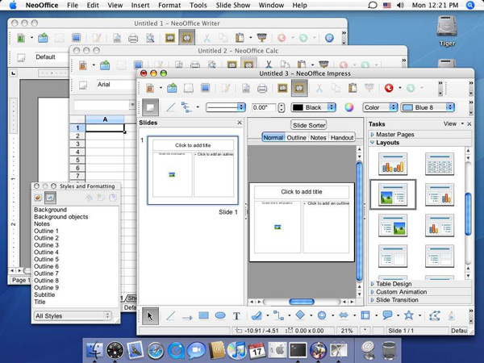484x363 pixels.
Task: Select the Line ending with arrow tool
Action: 186,316
